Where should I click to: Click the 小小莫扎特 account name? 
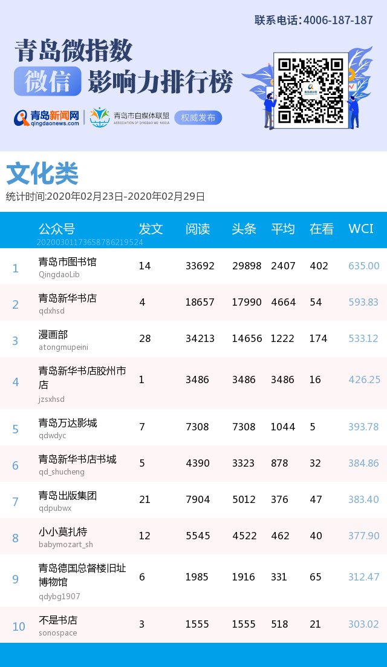coord(63,532)
